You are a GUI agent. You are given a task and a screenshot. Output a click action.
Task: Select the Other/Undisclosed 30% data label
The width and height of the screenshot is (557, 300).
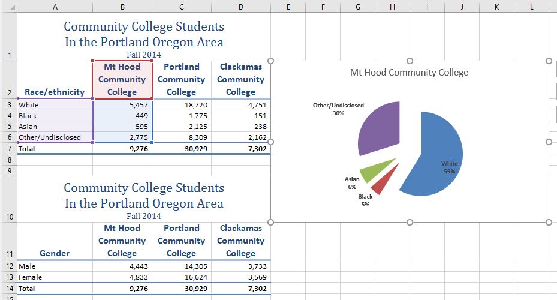(338, 109)
